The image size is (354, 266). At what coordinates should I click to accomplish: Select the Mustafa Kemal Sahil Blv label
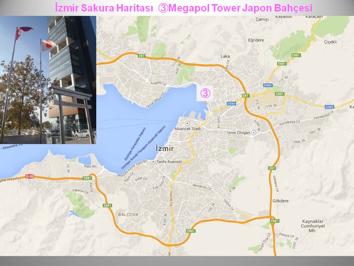132,168
